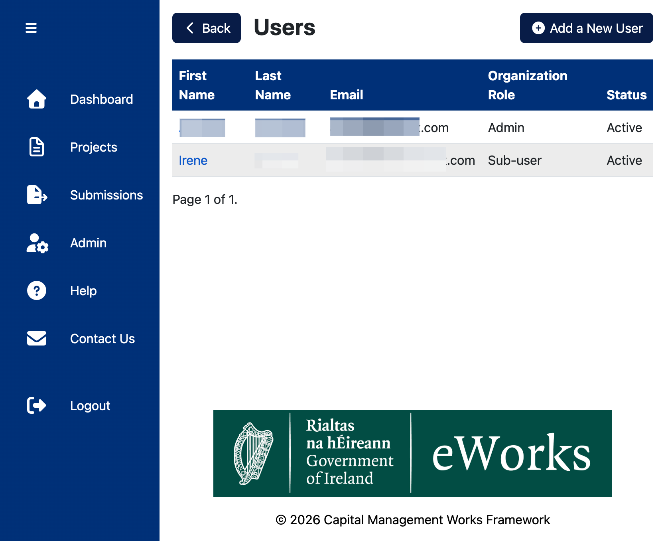Go to Projects in the sidebar
The height and width of the screenshot is (541, 666).
(x=94, y=147)
